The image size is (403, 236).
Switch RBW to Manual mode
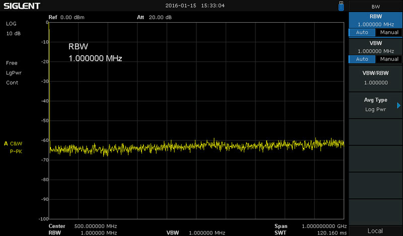click(x=389, y=32)
